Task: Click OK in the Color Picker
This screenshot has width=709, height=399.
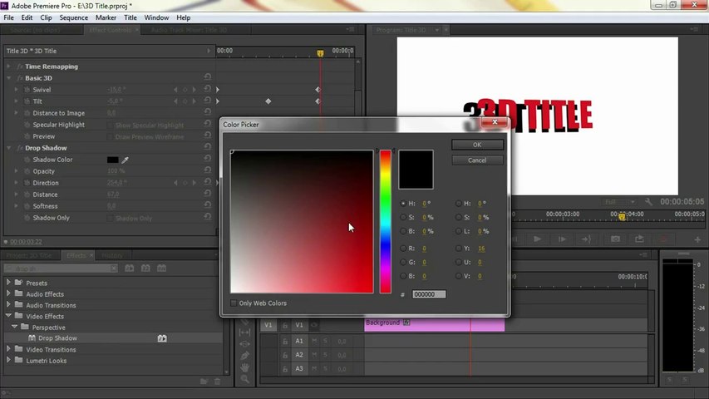Action: pos(477,145)
